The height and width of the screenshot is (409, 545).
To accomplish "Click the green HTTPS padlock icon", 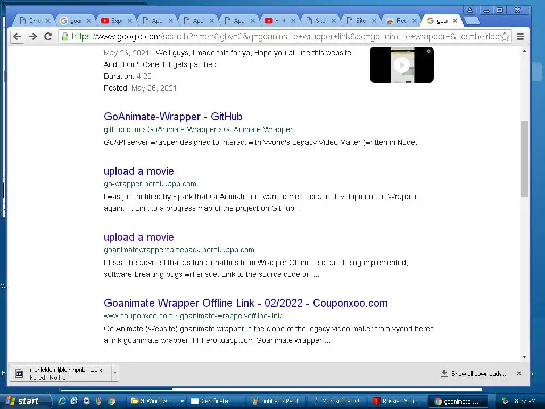I will 65,37.
